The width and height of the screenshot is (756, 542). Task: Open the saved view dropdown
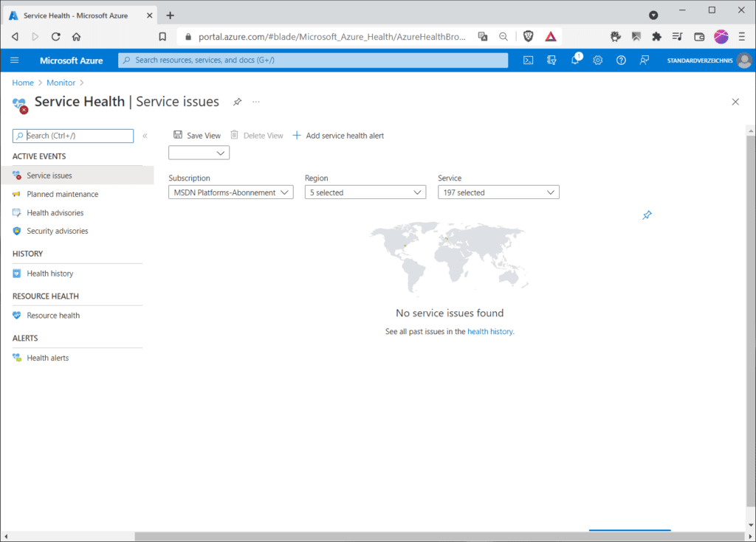tap(199, 153)
